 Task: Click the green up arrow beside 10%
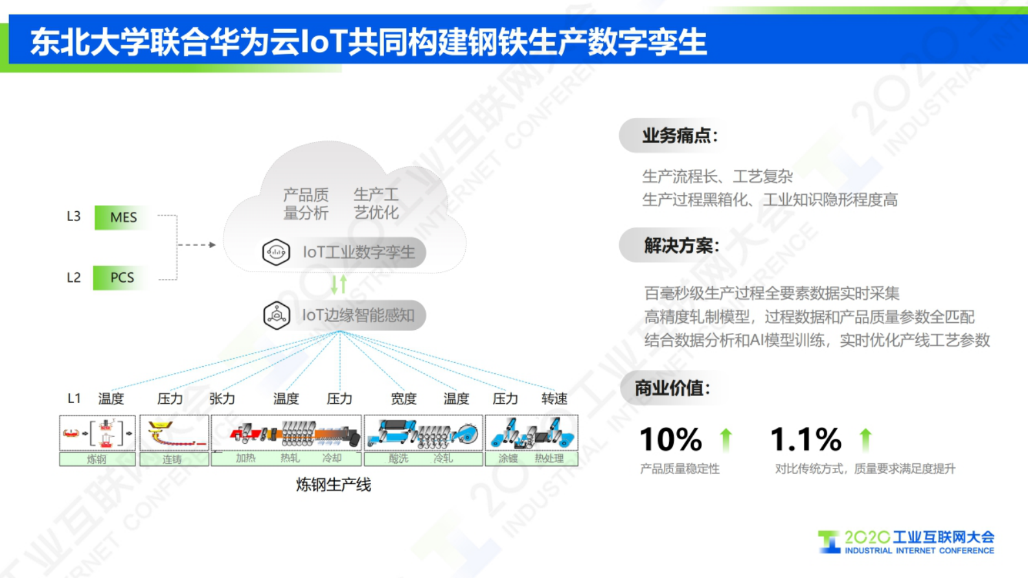(x=726, y=439)
